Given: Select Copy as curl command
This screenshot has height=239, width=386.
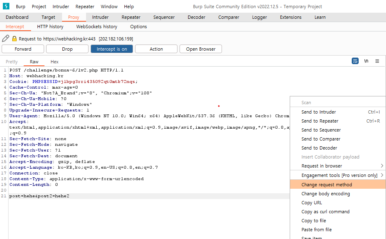Looking at the screenshot, I should coord(338,212).
